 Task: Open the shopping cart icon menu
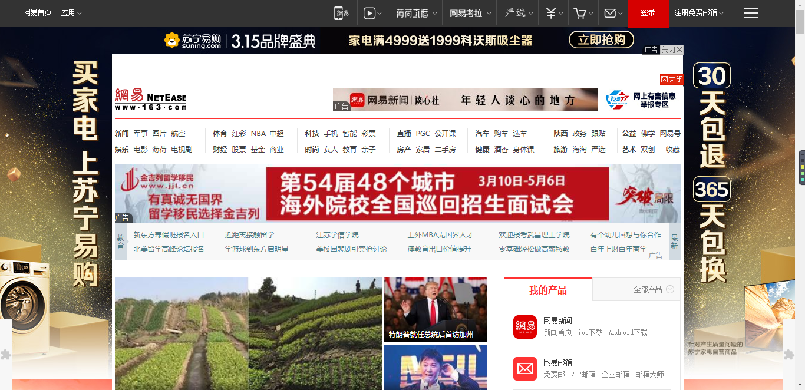coord(583,13)
